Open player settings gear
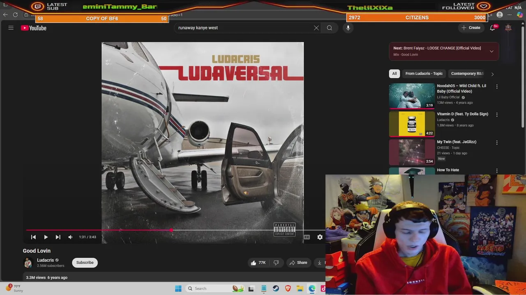Image resolution: width=526 pixels, height=295 pixels. 320,237
